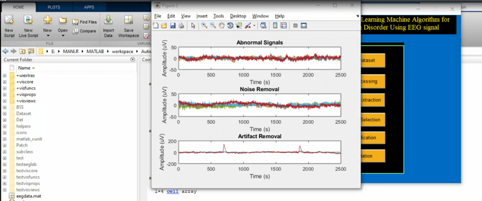The image size is (482, 201).
Task: Click the Link Plot icon
Action: 263,26
